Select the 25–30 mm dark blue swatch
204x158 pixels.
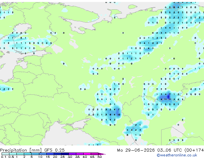click(65, 154)
